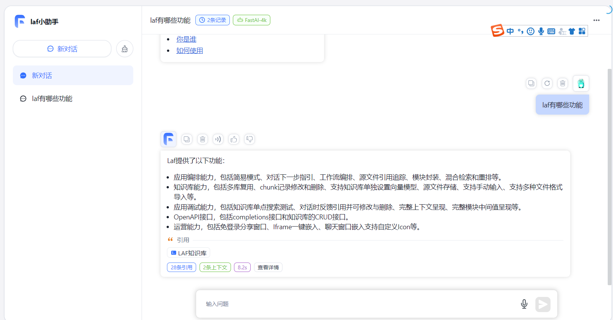Open the three-dot more options menu
This screenshot has width=613, height=320.
[596, 20]
